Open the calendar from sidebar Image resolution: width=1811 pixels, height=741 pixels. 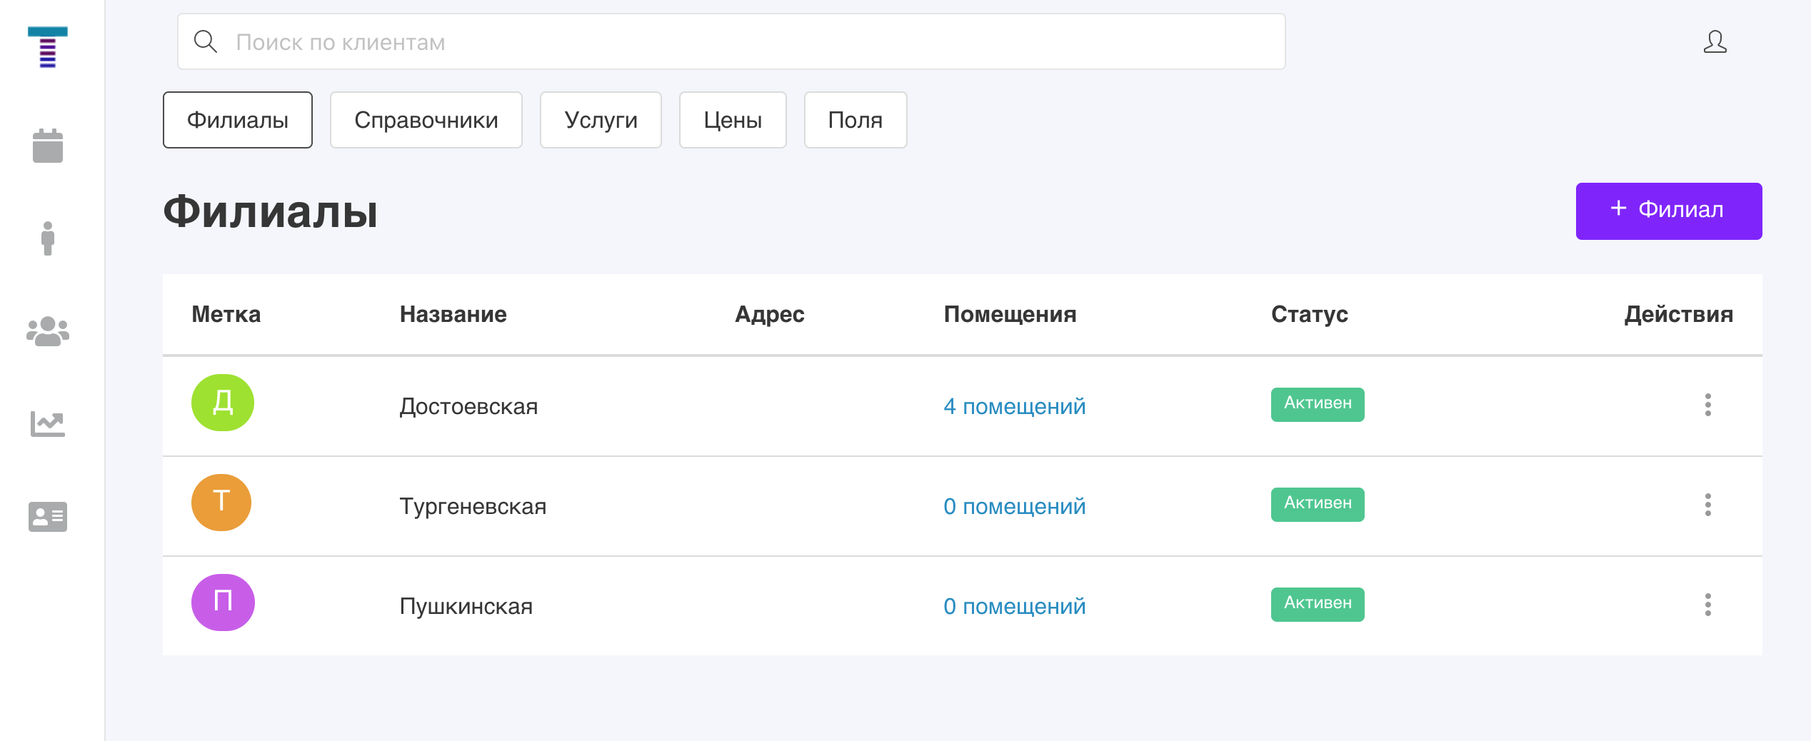tap(47, 146)
